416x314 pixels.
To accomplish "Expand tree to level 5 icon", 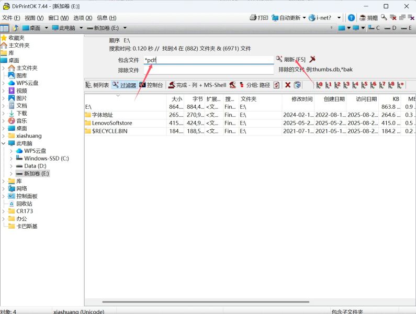I will 364,85.
